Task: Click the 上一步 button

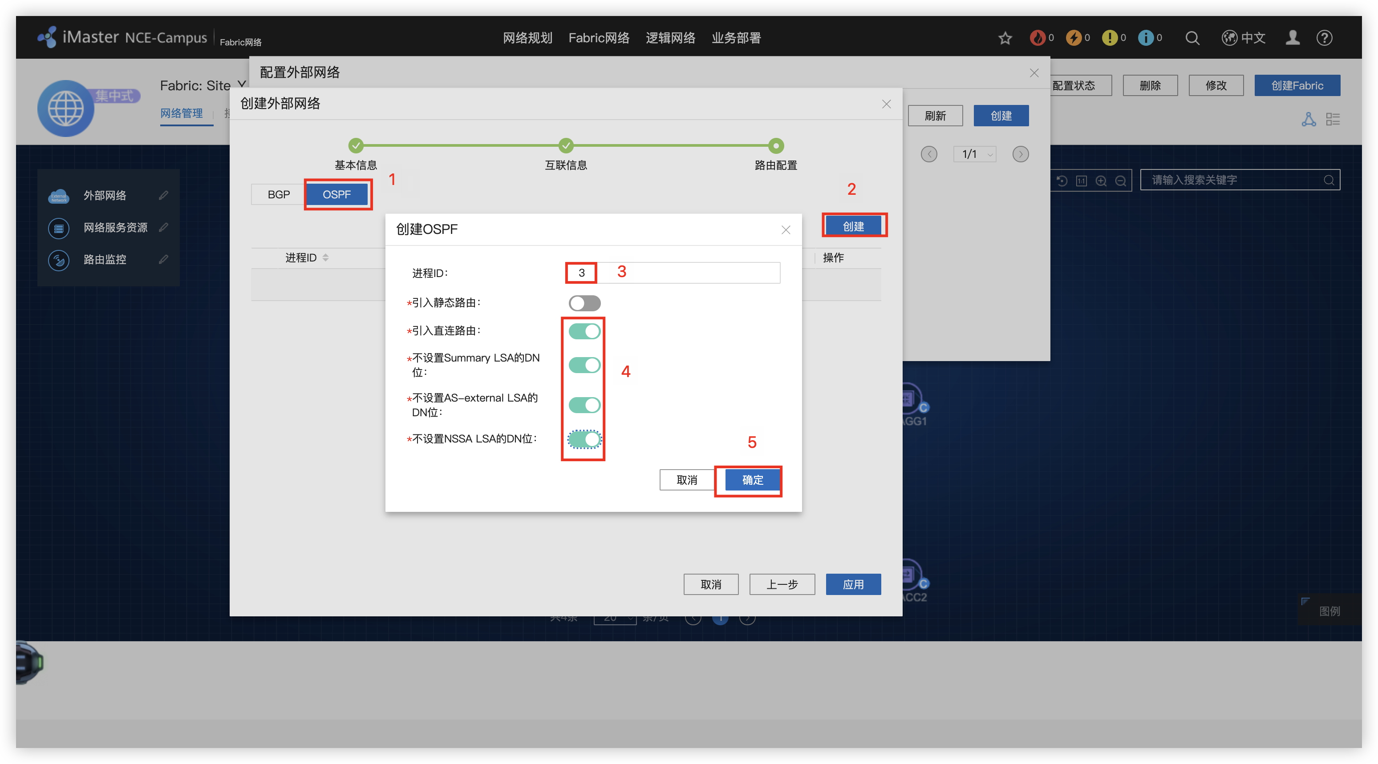Action: (x=782, y=584)
